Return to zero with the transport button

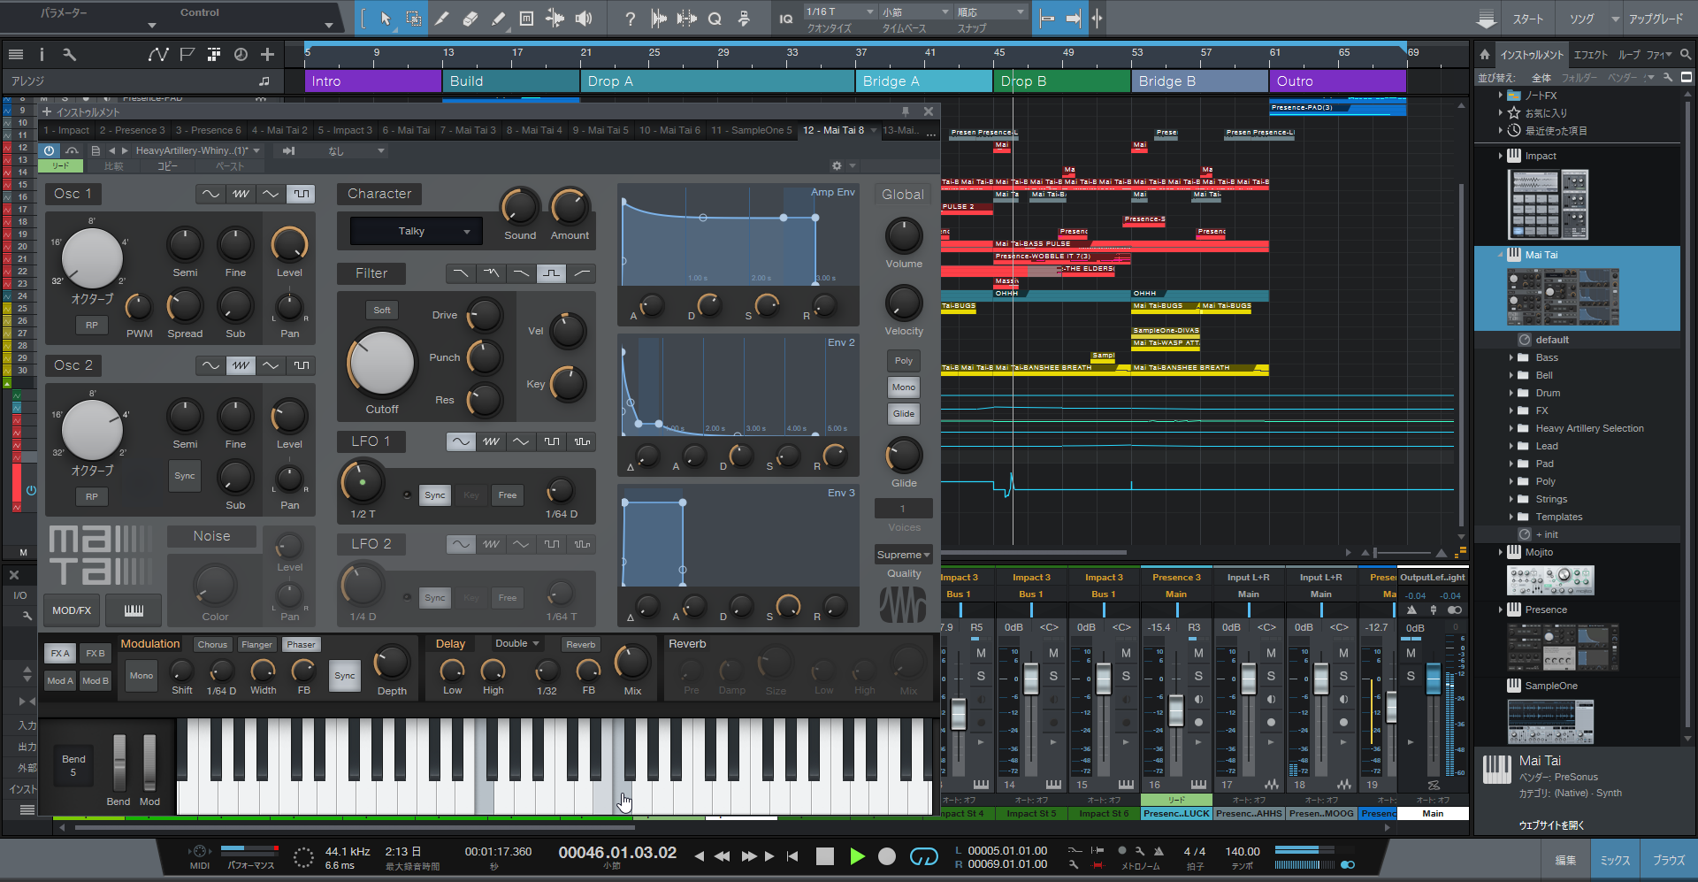point(792,855)
